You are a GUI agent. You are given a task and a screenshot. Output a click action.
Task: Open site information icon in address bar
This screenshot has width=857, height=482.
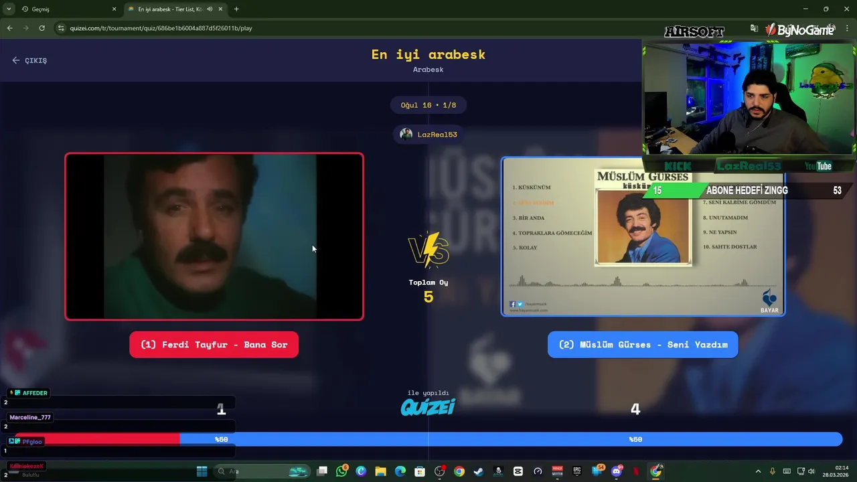coord(61,28)
